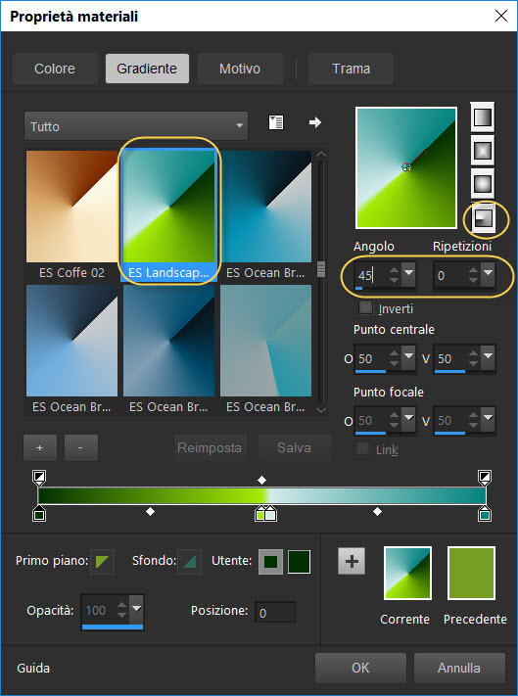518x696 pixels.
Task: Confirm with the OK button
Action: tap(360, 668)
